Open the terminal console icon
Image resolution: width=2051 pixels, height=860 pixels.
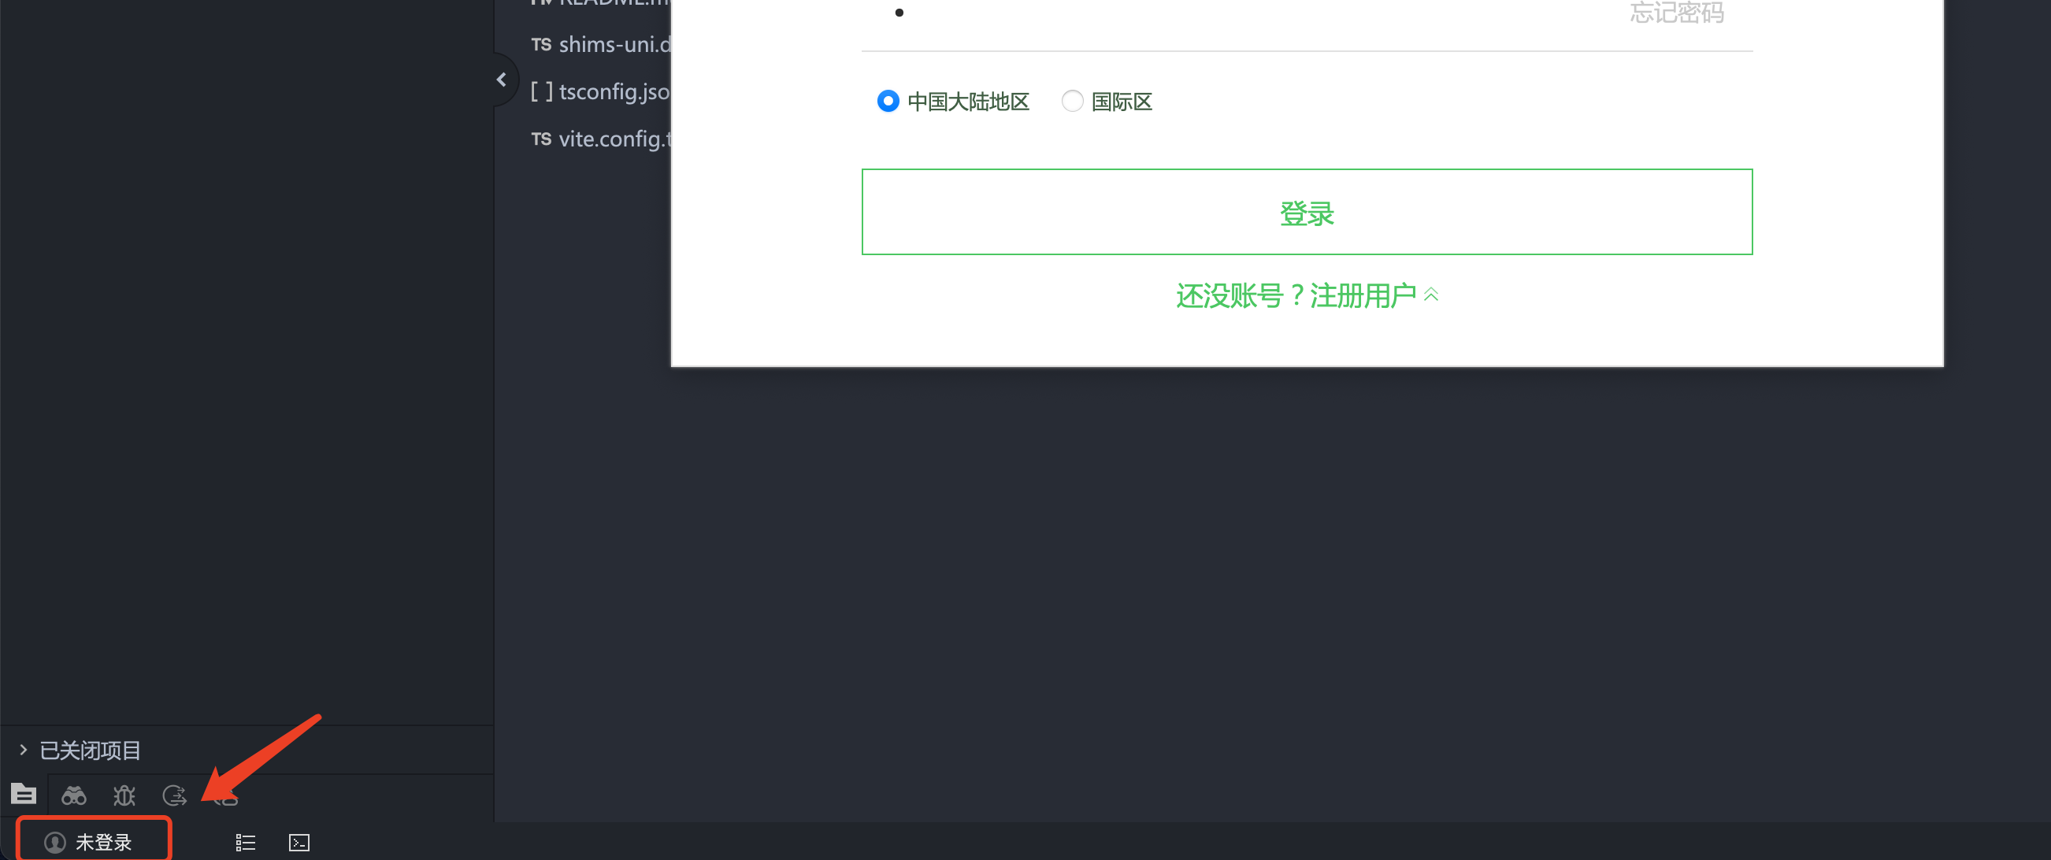coord(299,842)
